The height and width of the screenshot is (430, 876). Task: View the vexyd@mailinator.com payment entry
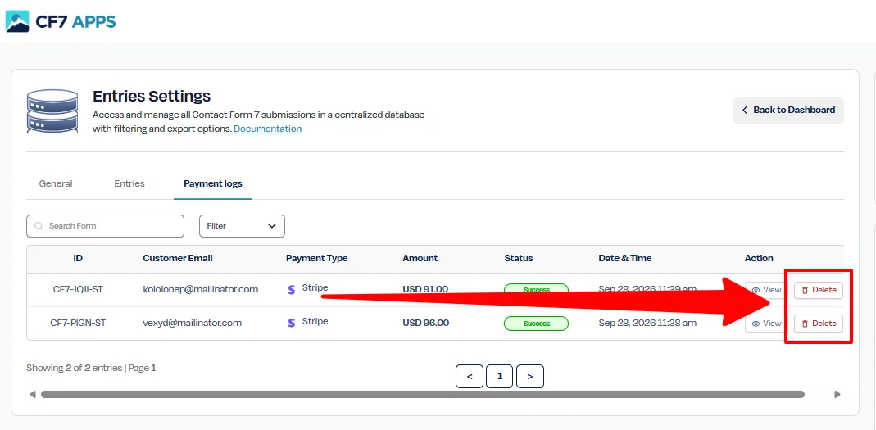766,324
